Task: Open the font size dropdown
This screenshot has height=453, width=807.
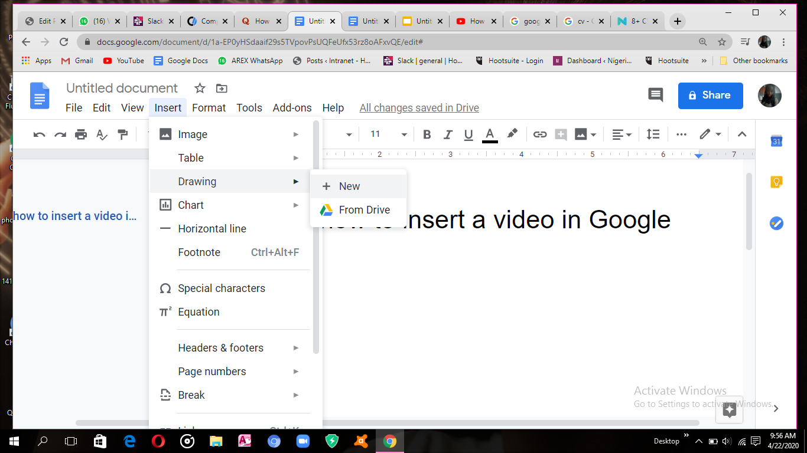Action: 404,134
